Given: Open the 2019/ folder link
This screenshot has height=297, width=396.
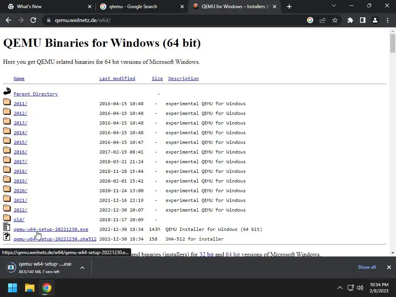Looking at the screenshot, I should [x=20, y=181].
